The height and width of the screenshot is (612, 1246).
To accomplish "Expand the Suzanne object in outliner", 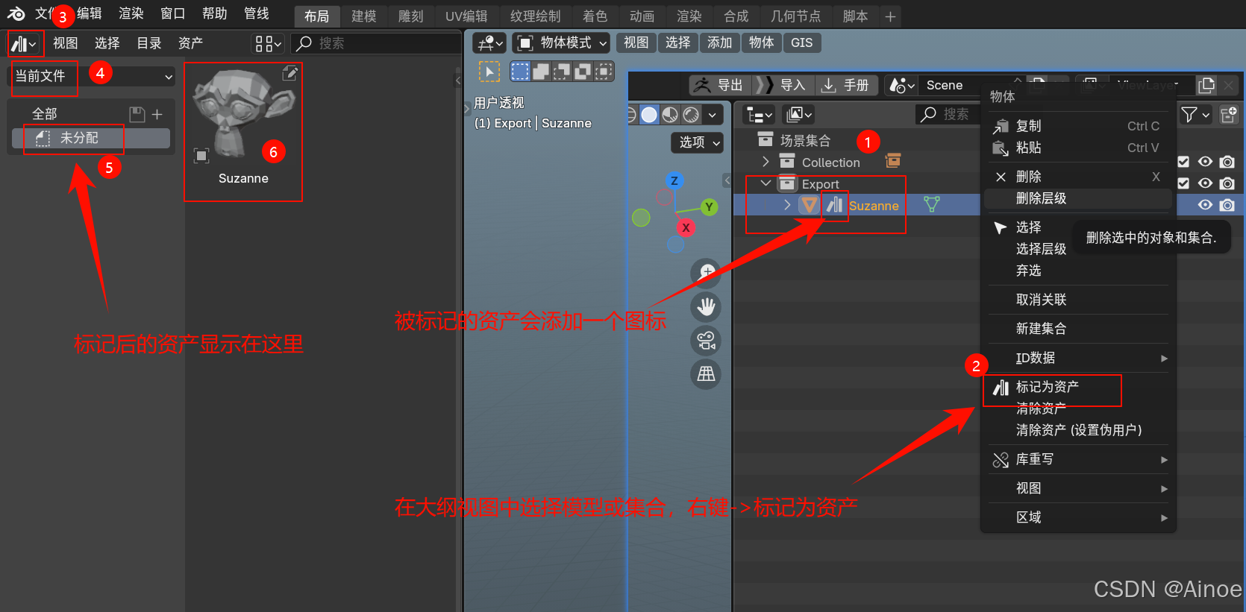I will pyautogui.click(x=787, y=205).
